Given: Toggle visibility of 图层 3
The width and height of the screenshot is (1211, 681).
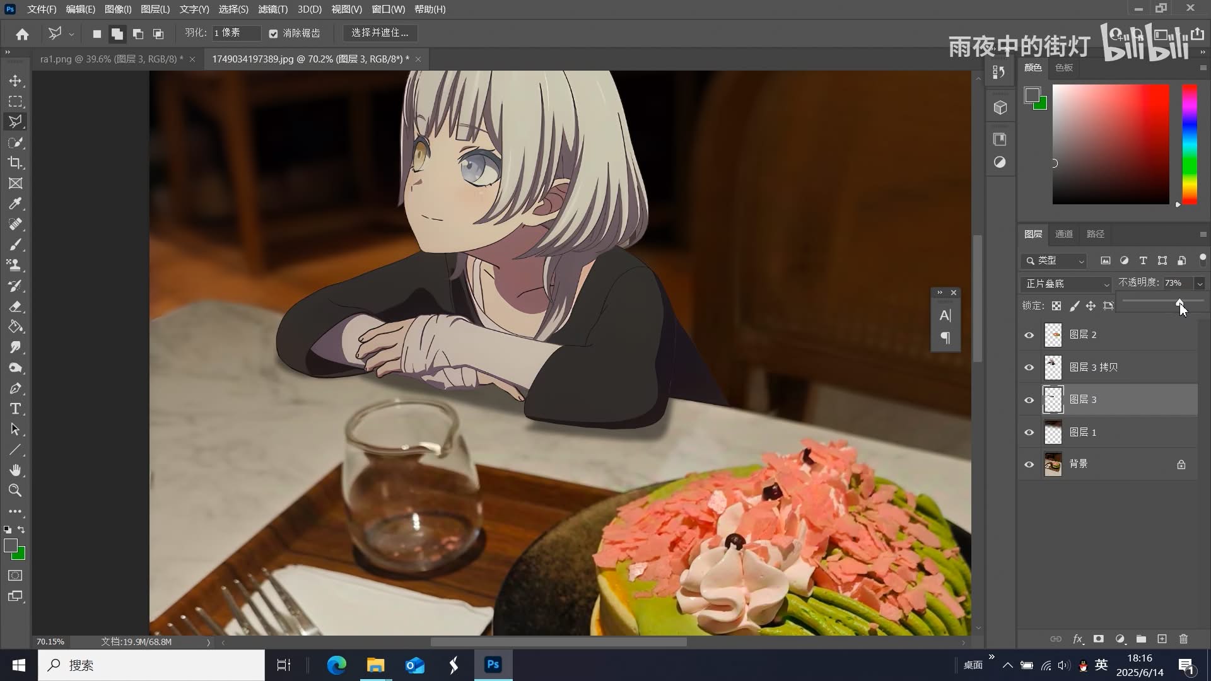Looking at the screenshot, I should pyautogui.click(x=1029, y=400).
